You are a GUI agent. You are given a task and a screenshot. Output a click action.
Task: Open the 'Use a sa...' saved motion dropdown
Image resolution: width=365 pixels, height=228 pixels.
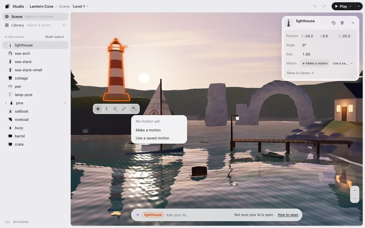(343, 63)
